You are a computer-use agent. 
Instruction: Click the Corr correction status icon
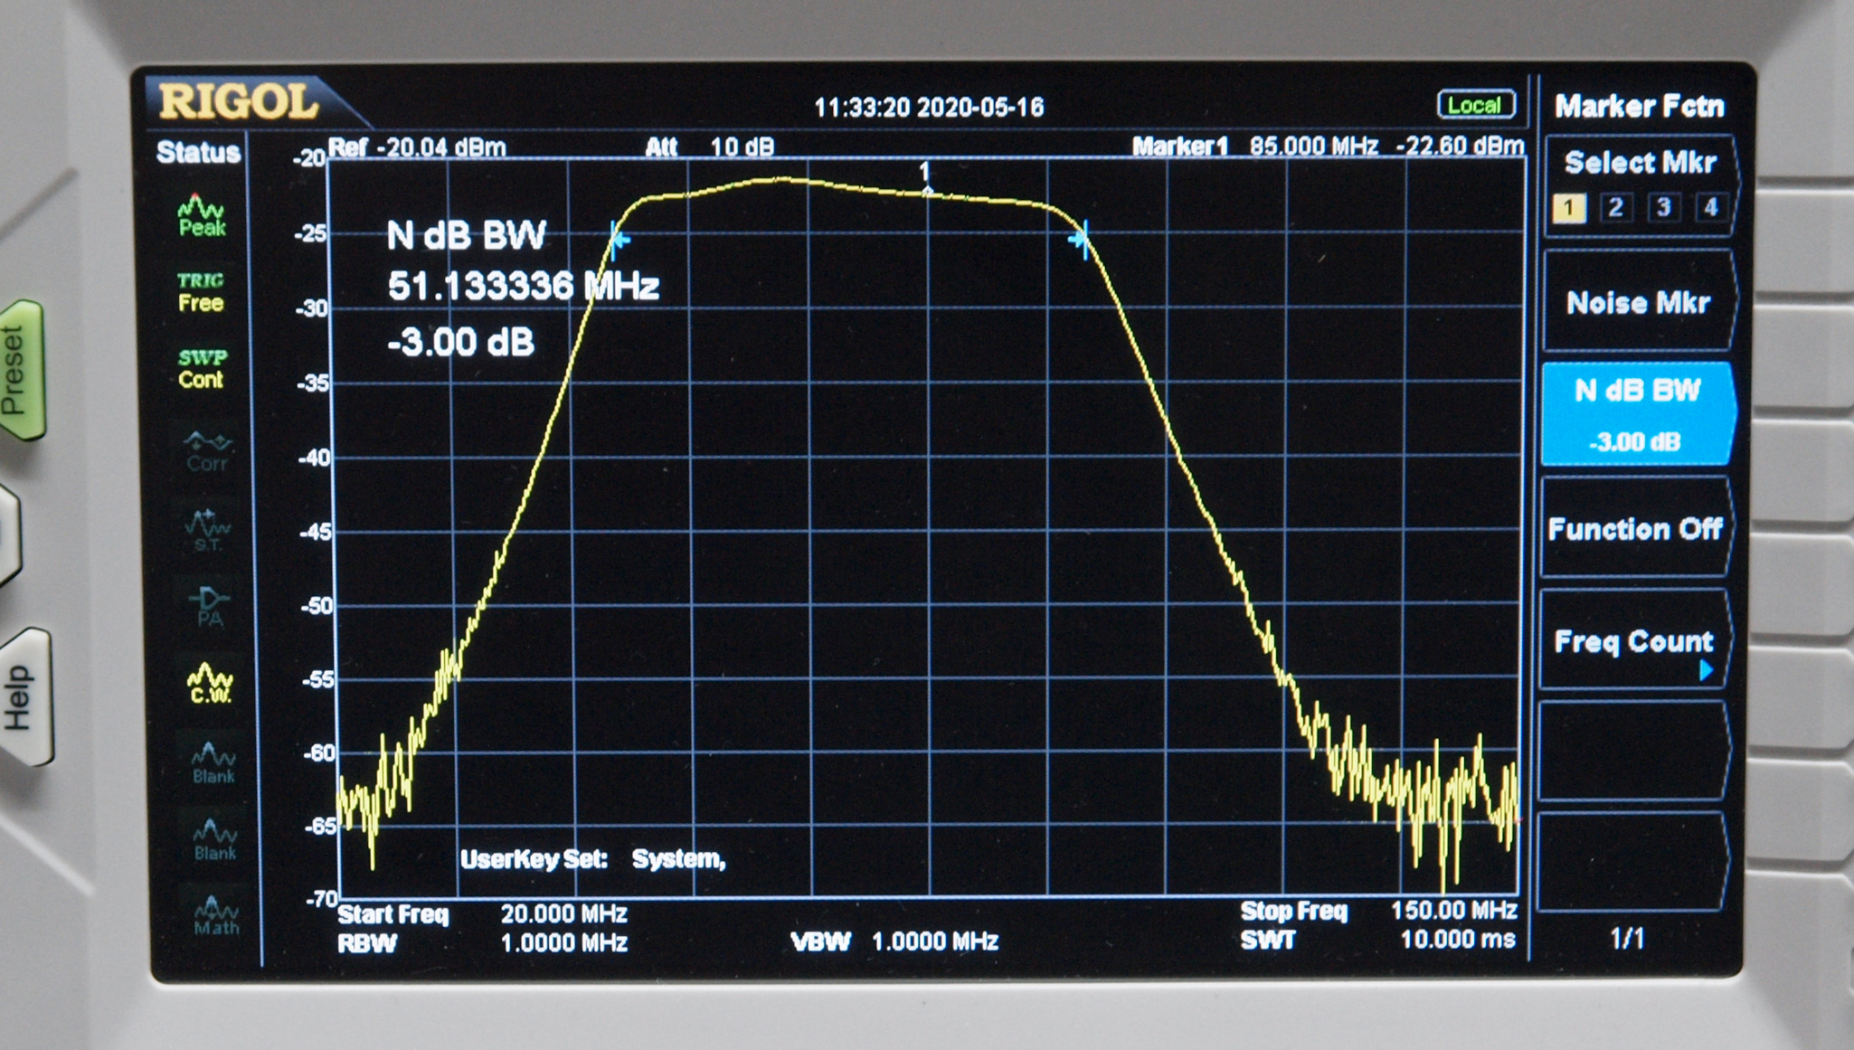click(207, 451)
